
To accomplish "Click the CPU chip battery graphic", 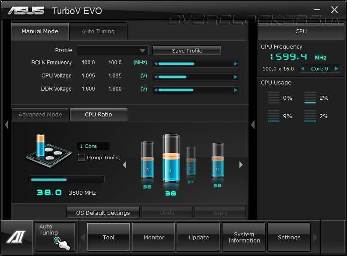I will (x=49, y=151).
